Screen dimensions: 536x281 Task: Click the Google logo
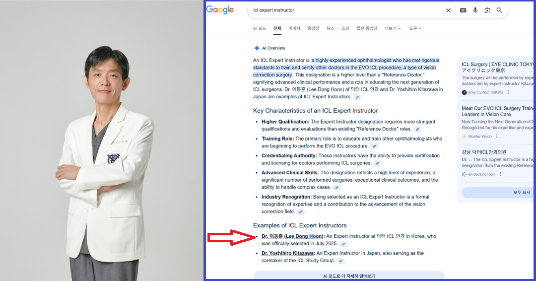(x=220, y=10)
